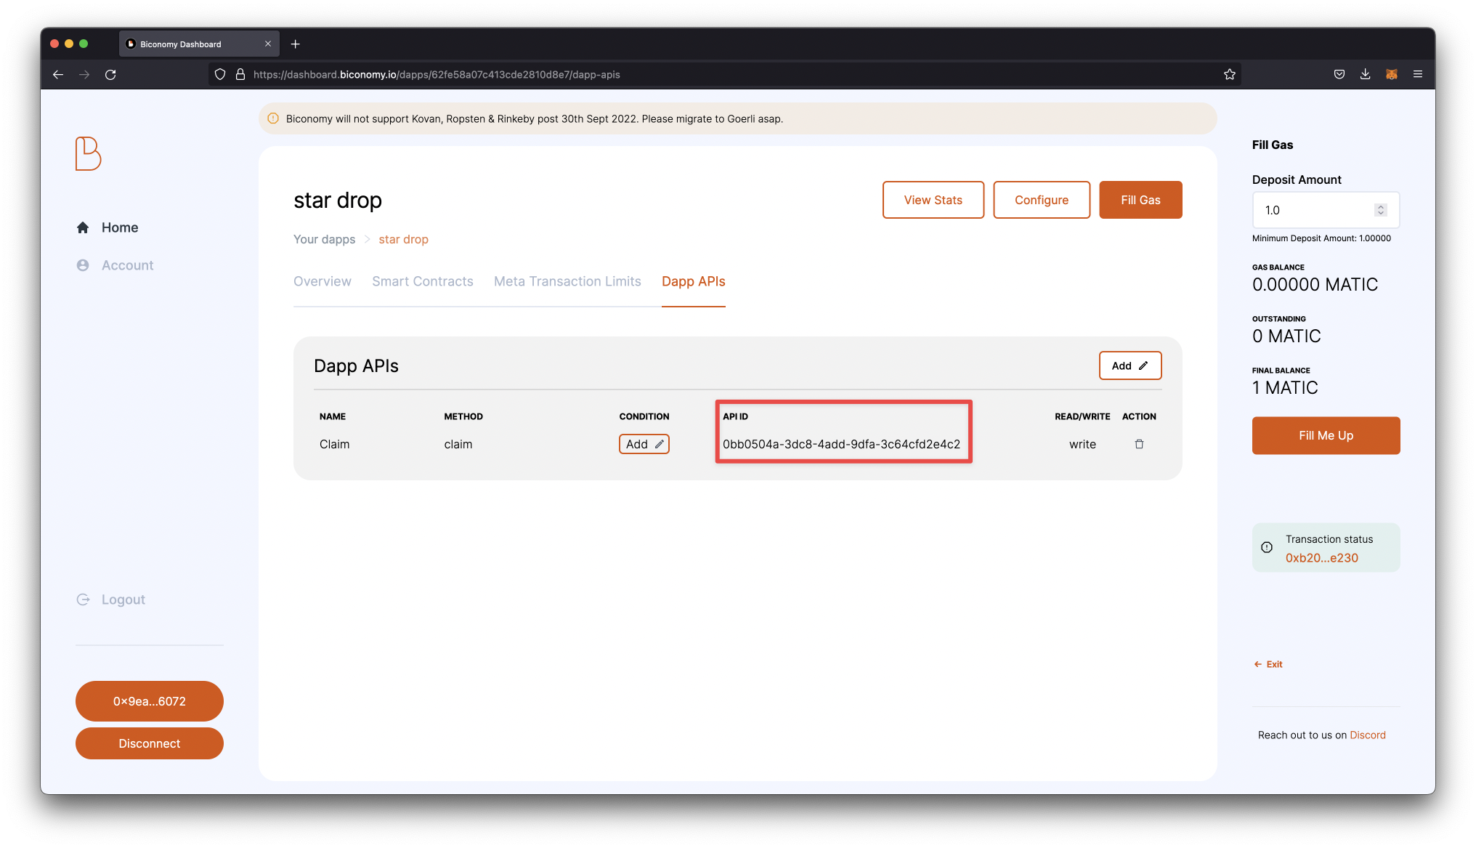Delete the Claim API using trash icon
Screen dimensions: 1476x848
[1139, 444]
